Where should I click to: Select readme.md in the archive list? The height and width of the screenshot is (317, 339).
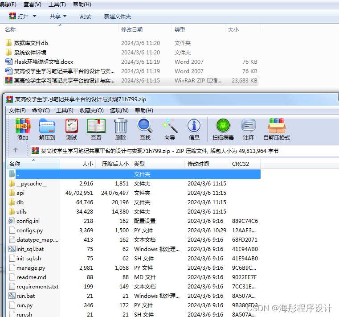(134, 277)
